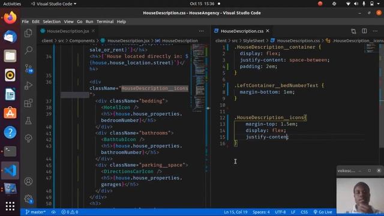The width and height of the screenshot is (384, 216).
Task: Open the Go menu
Action: [80, 22]
